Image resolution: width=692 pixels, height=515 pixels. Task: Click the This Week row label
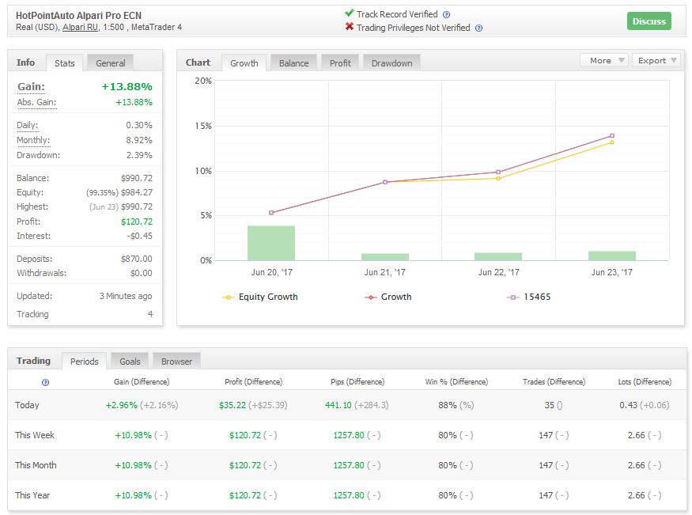tap(35, 435)
